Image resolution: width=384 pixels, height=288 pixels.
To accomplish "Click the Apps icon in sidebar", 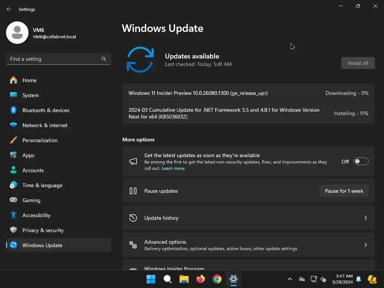I will [13, 155].
